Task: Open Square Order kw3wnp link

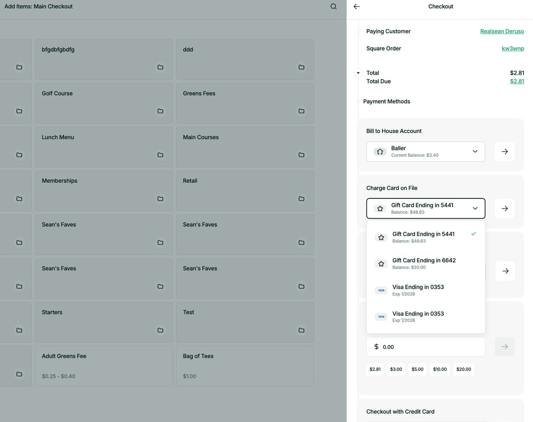Action: click(x=513, y=49)
